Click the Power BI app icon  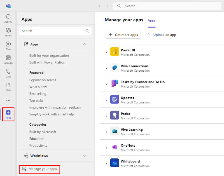click(x=115, y=52)
